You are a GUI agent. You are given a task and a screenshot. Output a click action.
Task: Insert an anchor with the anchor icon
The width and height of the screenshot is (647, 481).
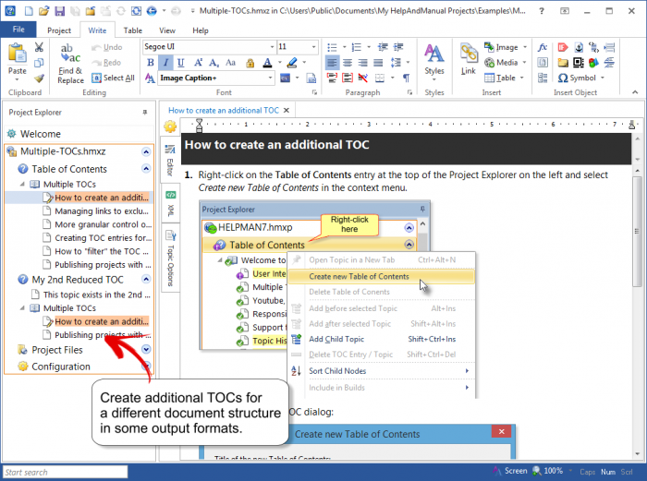click(579, 47)
